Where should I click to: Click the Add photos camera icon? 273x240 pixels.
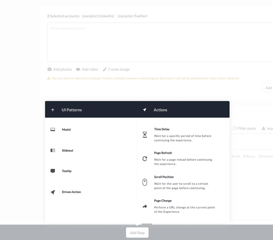tap(49, 69)
